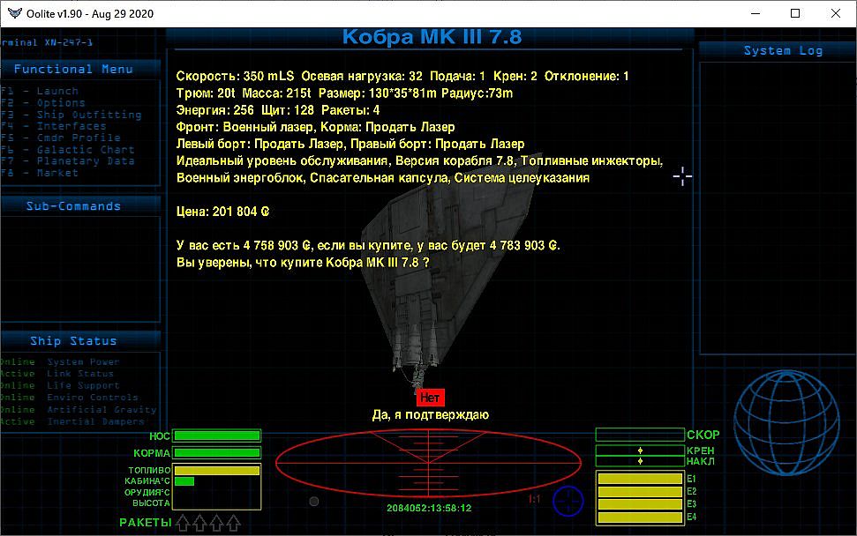
Task: Click the НОС forward shield green bar
Action: [x=217, y=435]
